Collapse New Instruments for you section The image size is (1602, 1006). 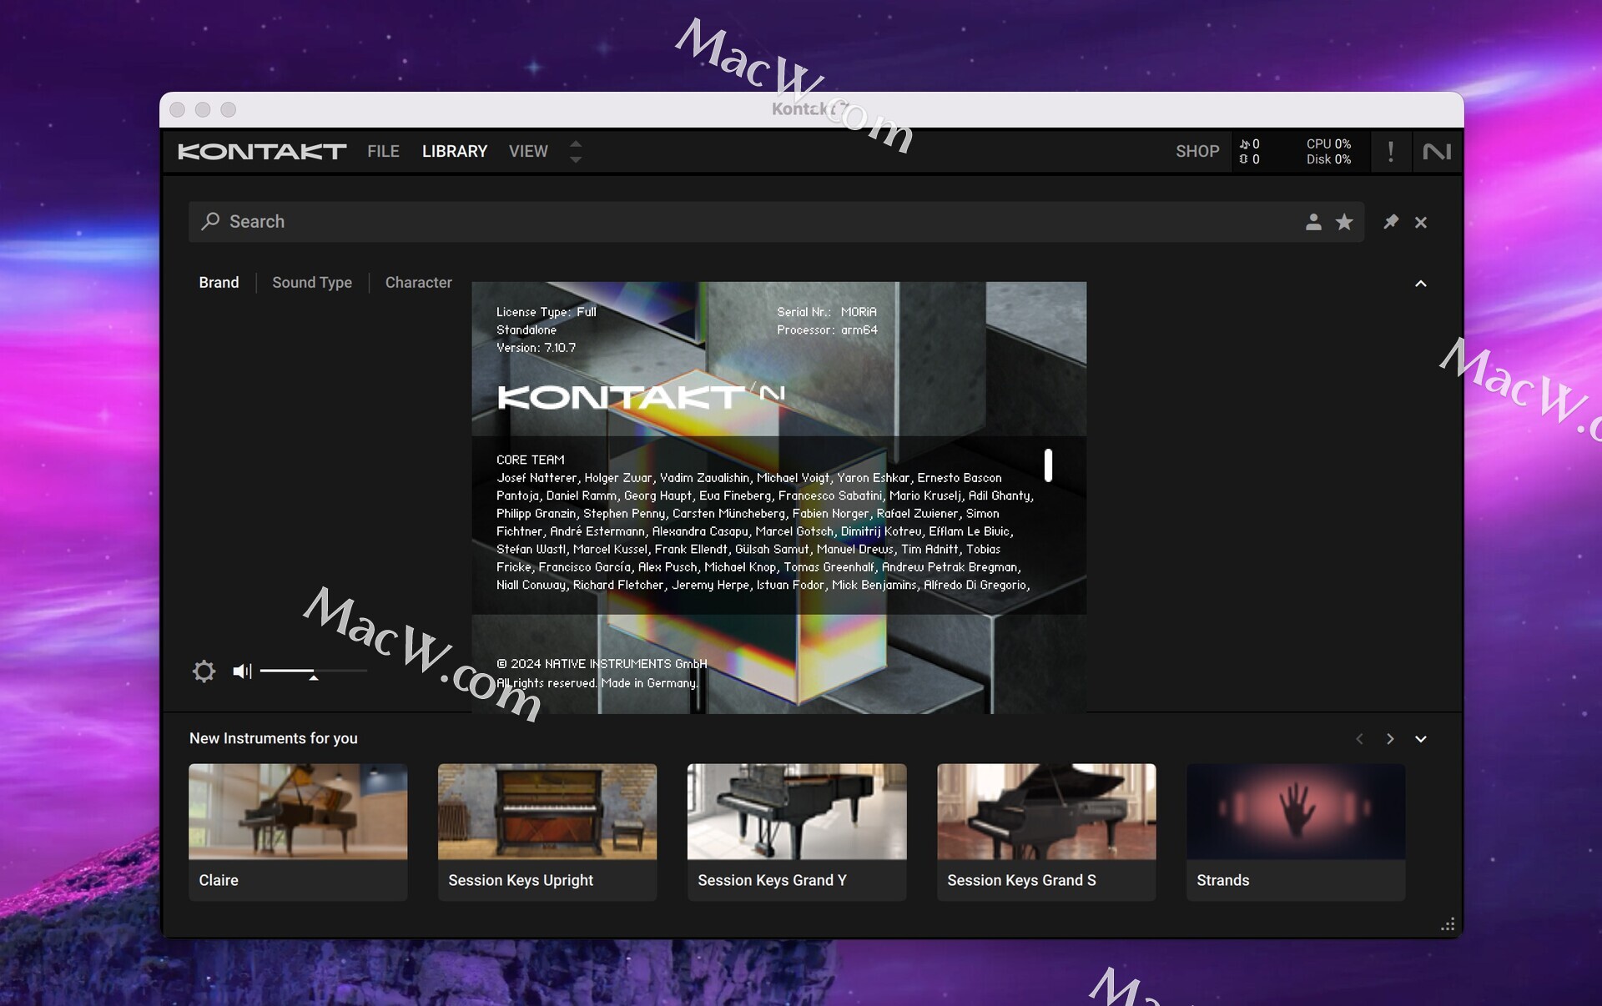point(1421,739)
